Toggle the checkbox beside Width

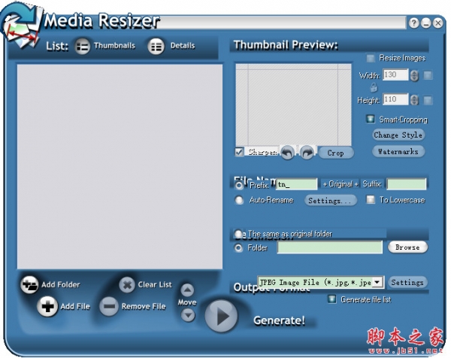point(428,75)
